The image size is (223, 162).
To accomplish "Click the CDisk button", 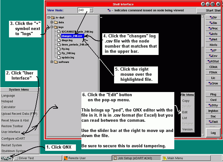I will (213, 67).
